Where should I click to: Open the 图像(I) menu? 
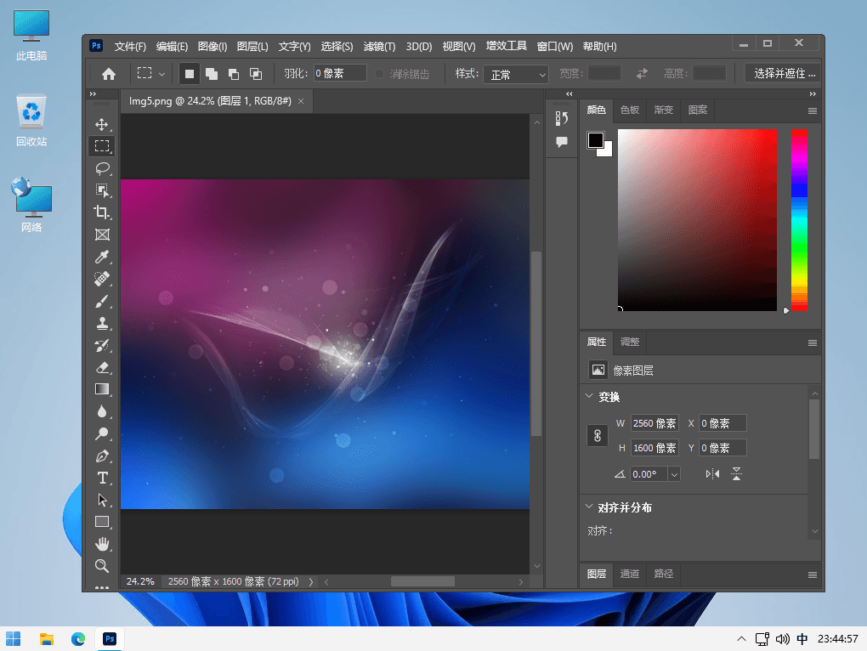click(212, 47)
